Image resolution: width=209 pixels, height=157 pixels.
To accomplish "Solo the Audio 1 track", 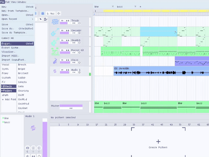I will (67, 70).
